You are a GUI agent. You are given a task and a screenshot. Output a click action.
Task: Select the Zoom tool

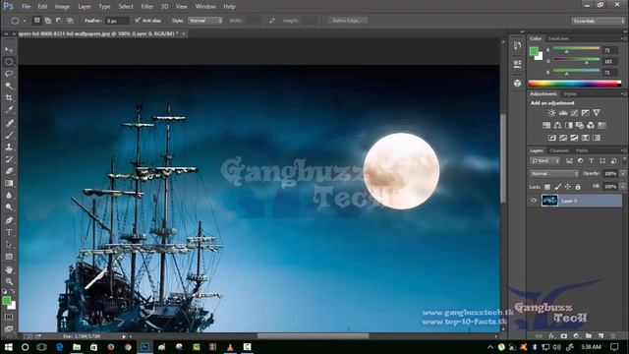point(9,281)
